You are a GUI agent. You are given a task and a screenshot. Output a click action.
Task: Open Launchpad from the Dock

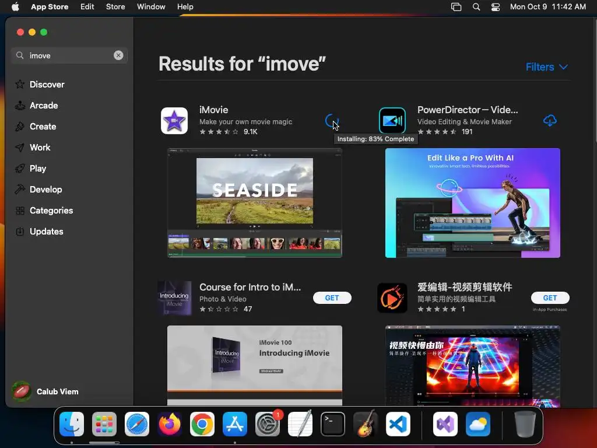click(104, 424)
